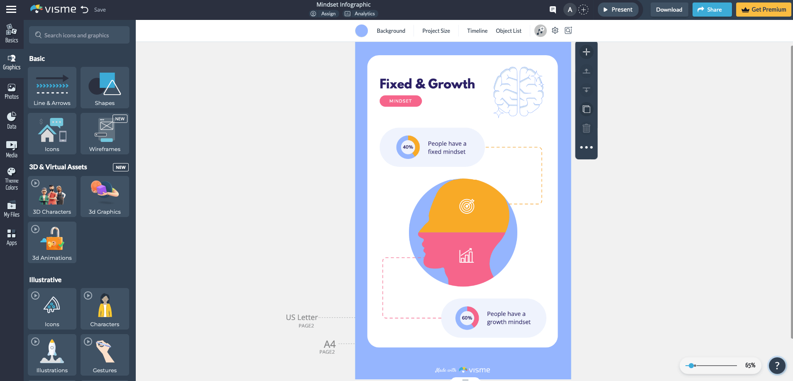Click the Share button
793x381 pixels.
711,9
